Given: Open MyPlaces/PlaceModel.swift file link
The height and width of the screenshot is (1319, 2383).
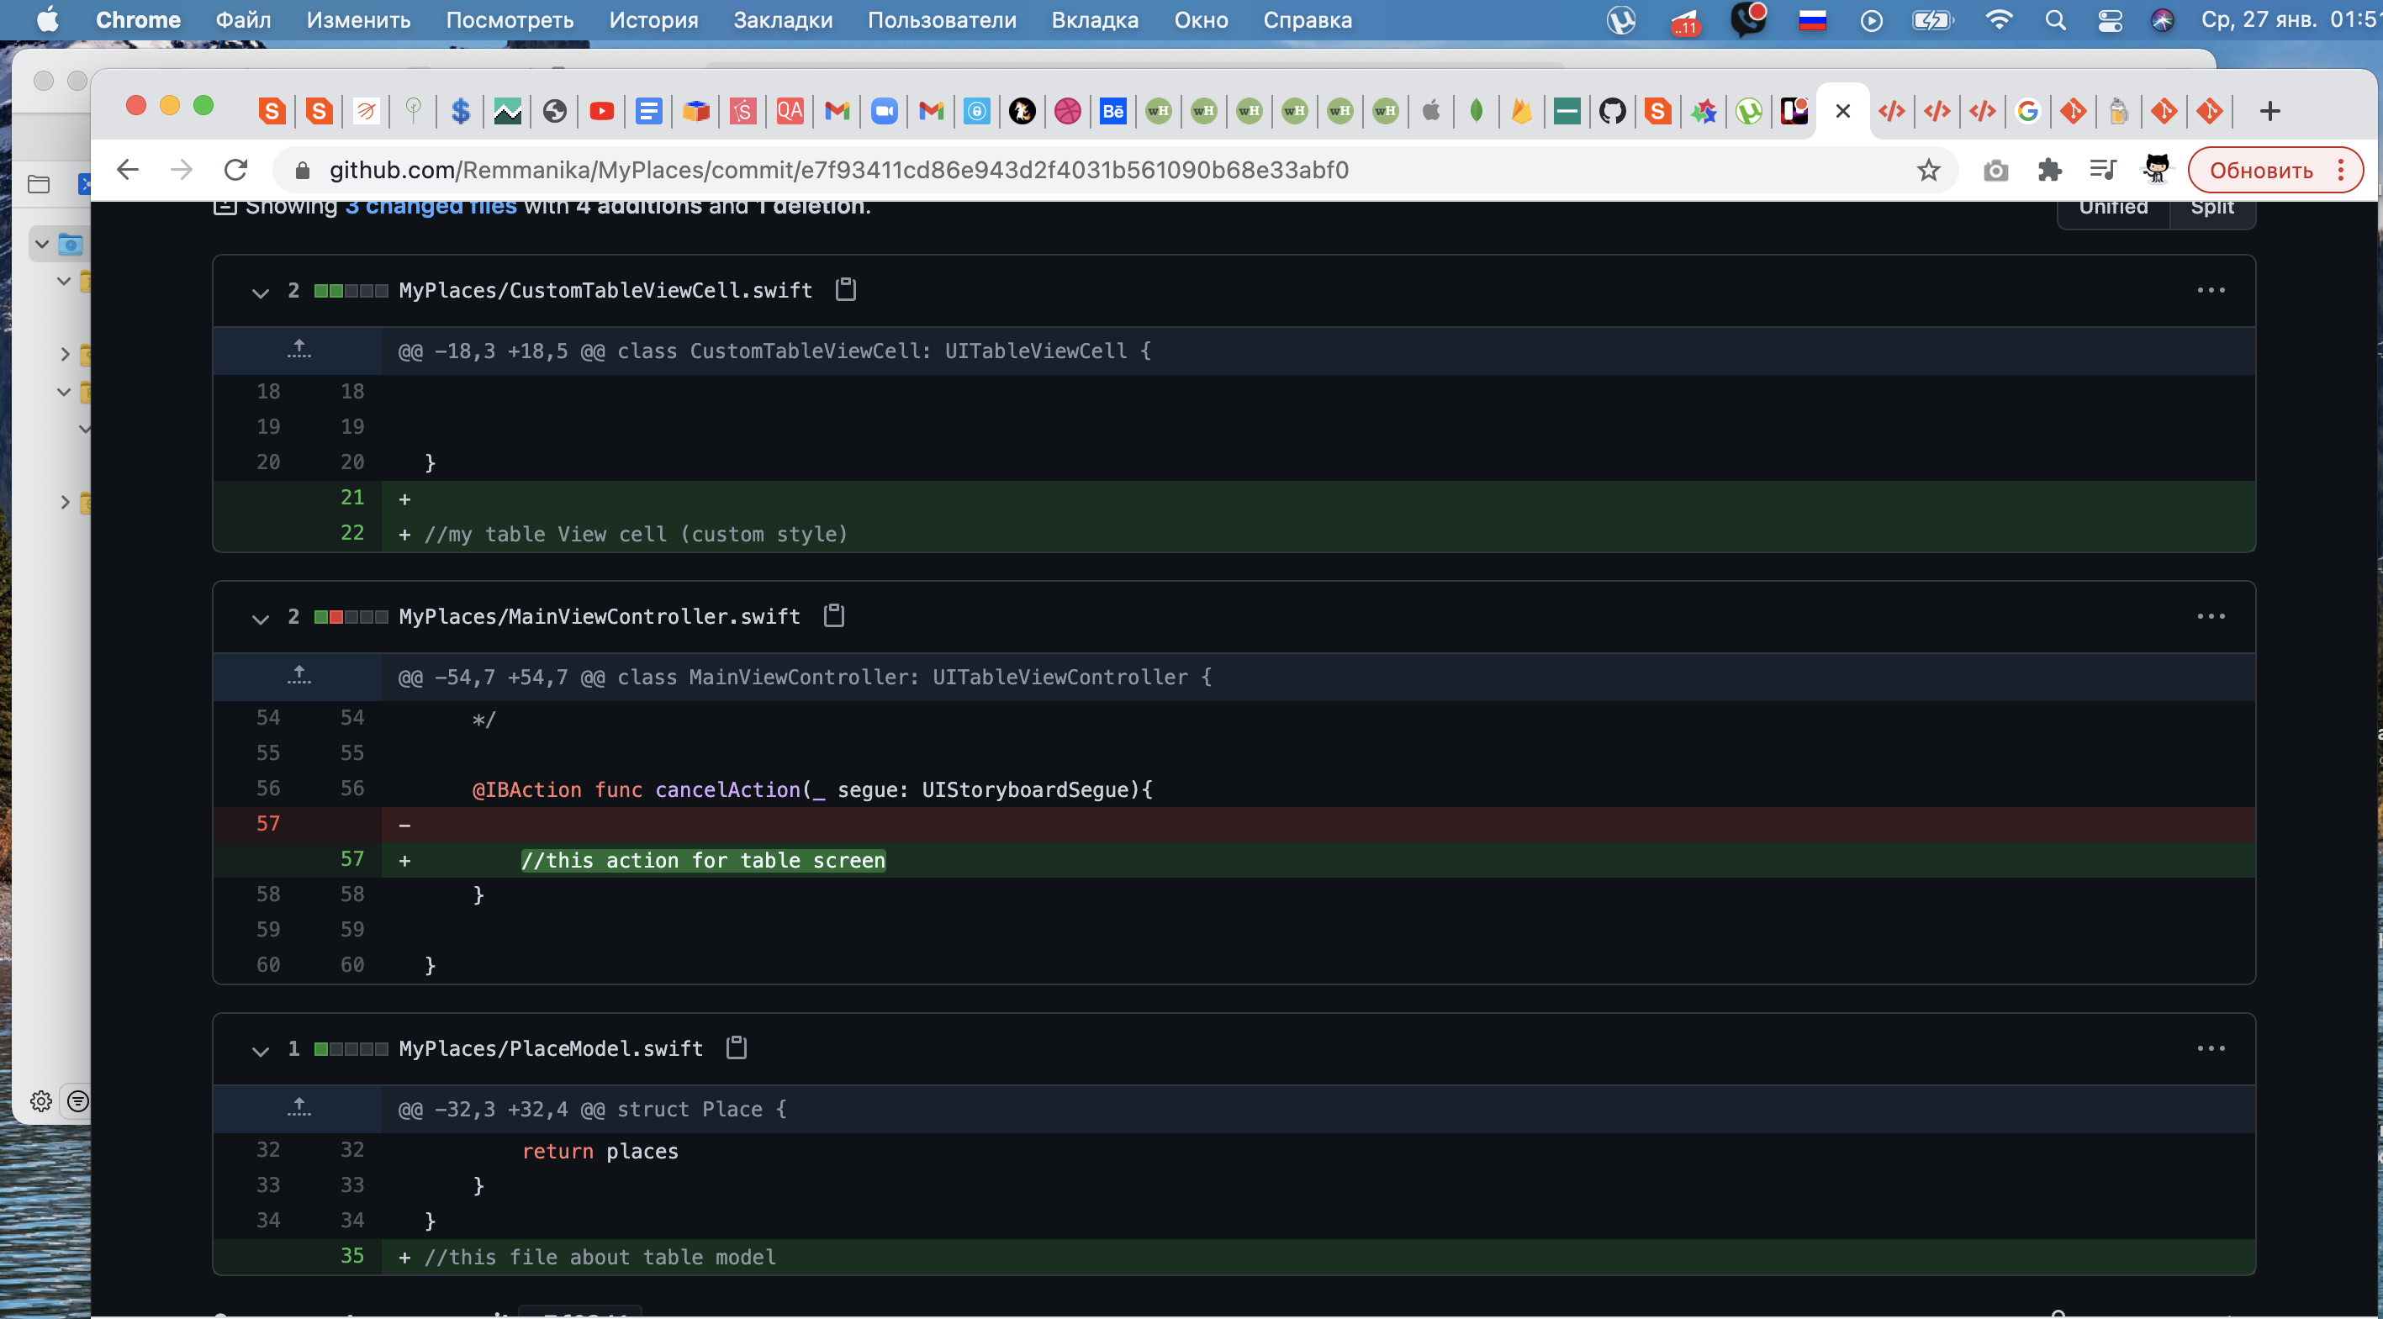Looking at the screenshot, I should click(551, 1048).
